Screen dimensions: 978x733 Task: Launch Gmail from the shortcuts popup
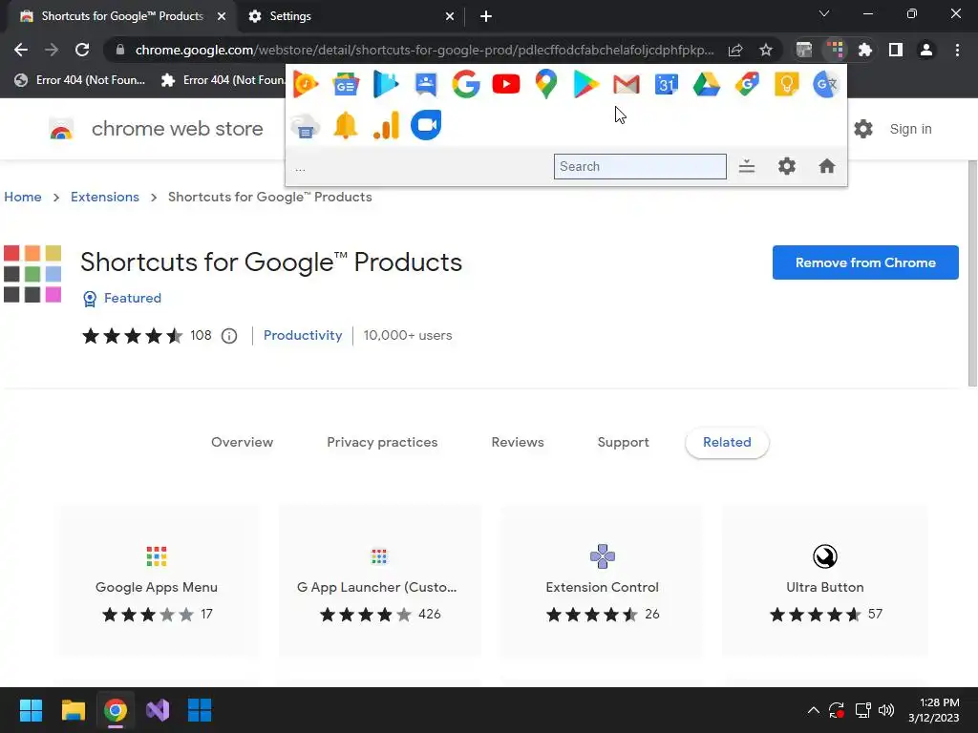(x=627, y=85)
